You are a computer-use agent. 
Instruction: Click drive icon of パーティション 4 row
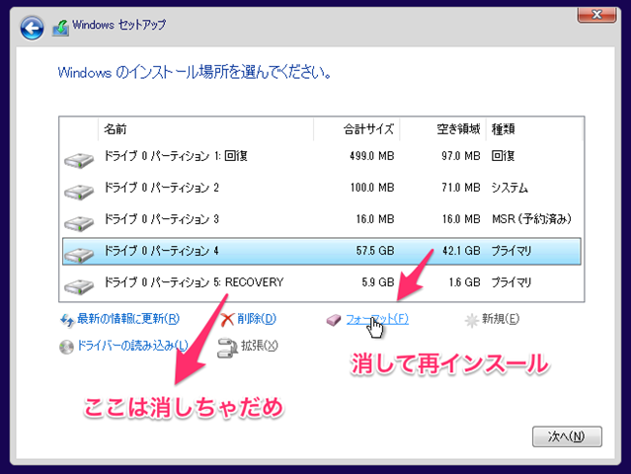tap(79, 255)
